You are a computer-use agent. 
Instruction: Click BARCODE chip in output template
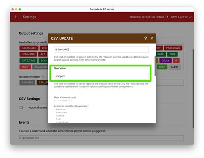click(27, 82)
